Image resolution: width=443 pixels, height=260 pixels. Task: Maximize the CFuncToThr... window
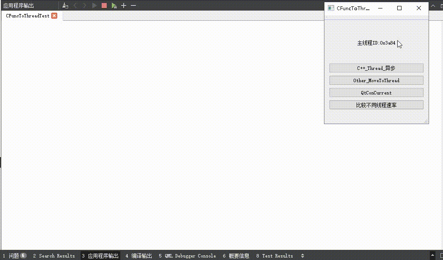coord(399,8)
